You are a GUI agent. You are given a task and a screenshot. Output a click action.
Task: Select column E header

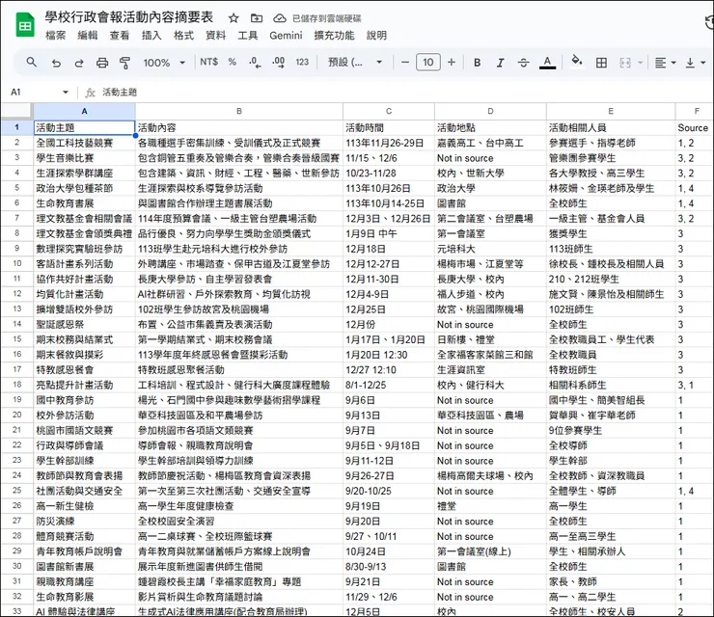click(611, 111)
